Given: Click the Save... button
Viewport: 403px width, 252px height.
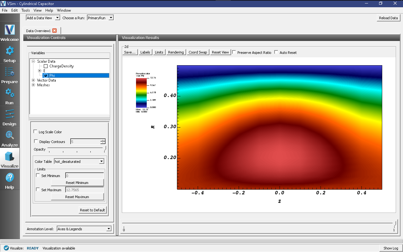Looking at the screenshot, I should click(130, 52).
